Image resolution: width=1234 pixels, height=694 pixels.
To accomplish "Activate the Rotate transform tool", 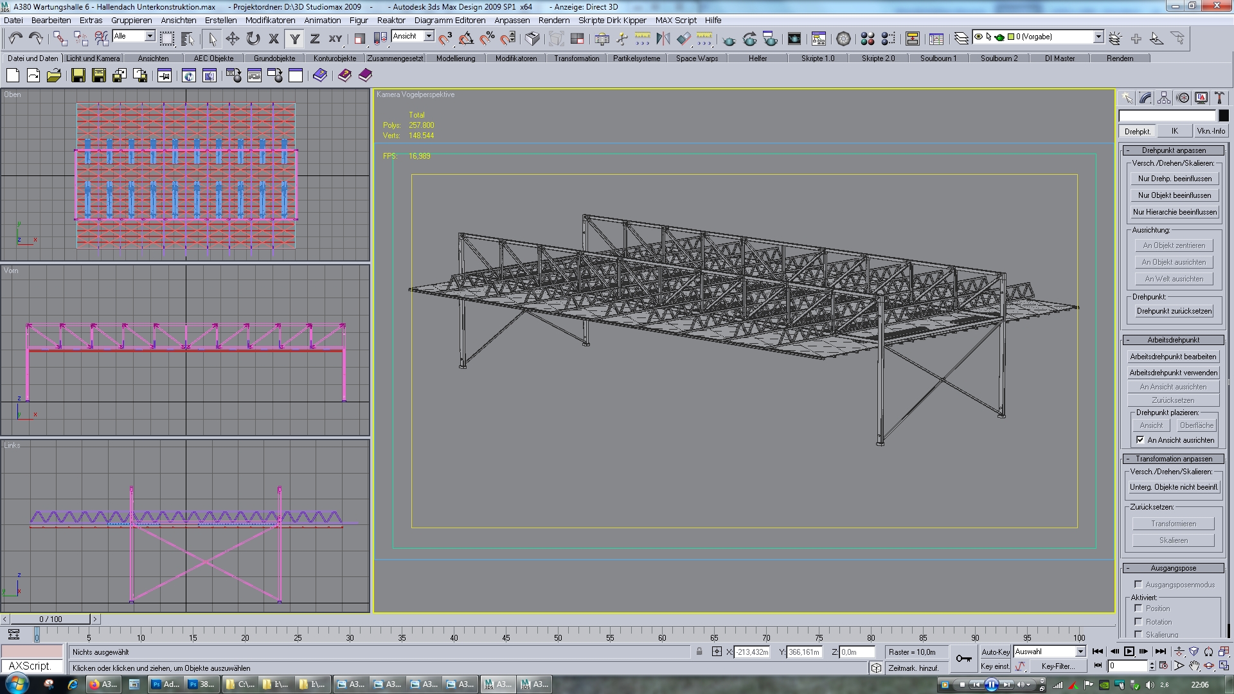I will (x=253, y=39).
